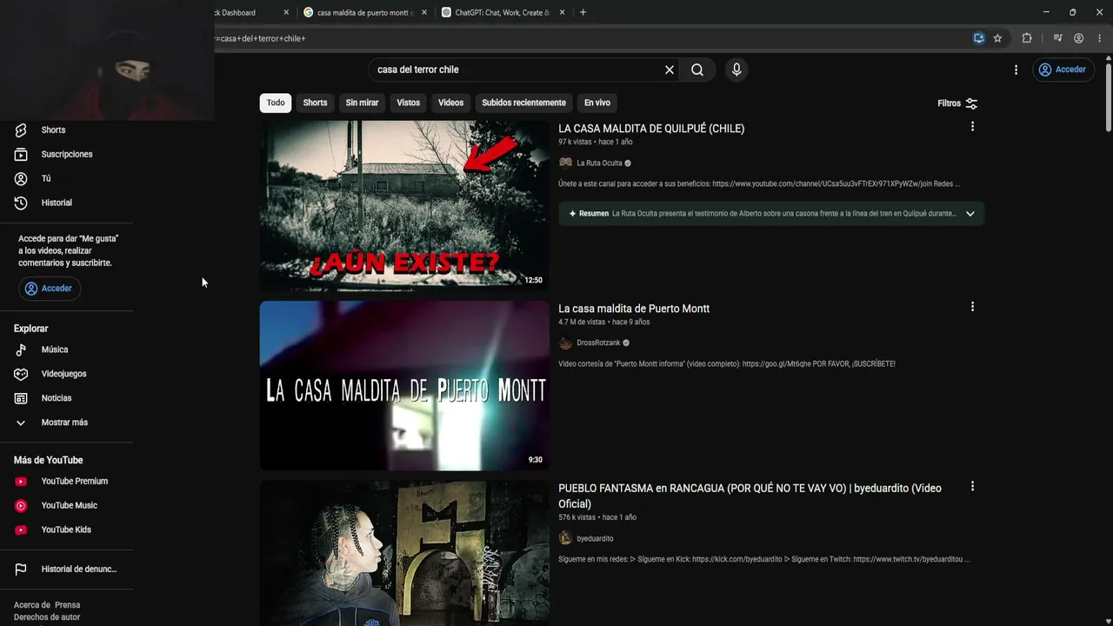Open PUEBLO FANTASMA en RANCAGUA video title

(x=750, y=496)
